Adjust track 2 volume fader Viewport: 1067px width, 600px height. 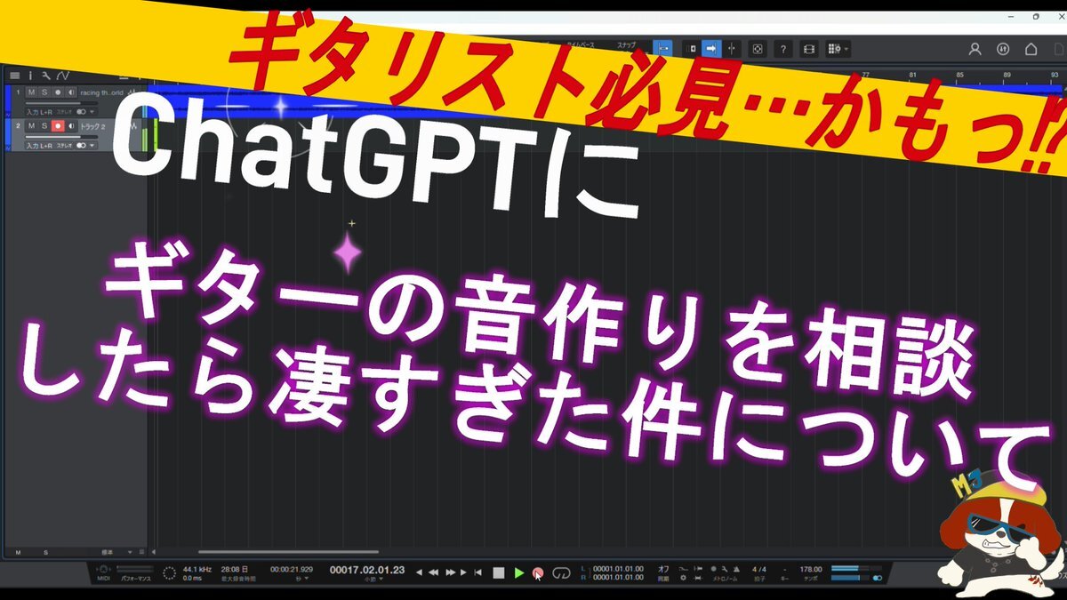tap(61, 137)
